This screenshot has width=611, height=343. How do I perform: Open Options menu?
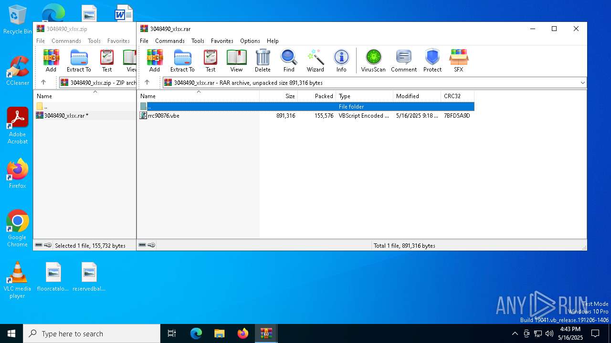[250, 41]
